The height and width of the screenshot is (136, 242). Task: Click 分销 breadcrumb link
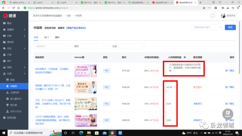click(x=68, y=16)
